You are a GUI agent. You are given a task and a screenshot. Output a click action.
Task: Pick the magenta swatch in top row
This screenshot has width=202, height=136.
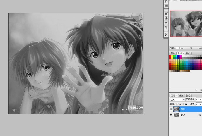[x=181, y=56]
